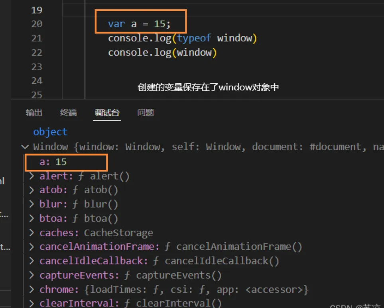Expand the caches CacheStorage arrow
Image resolution: width=384 pixels, height=308 pixels.
click(32, 233)
